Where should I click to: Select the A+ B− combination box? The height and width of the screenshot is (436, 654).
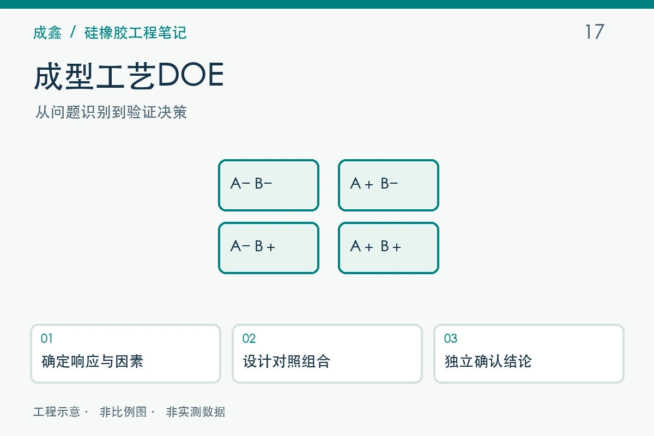coord(389,185)
